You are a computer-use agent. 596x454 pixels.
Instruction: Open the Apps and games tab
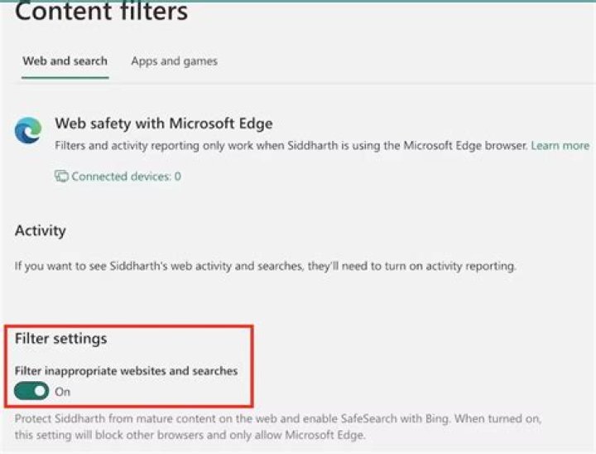174,61
